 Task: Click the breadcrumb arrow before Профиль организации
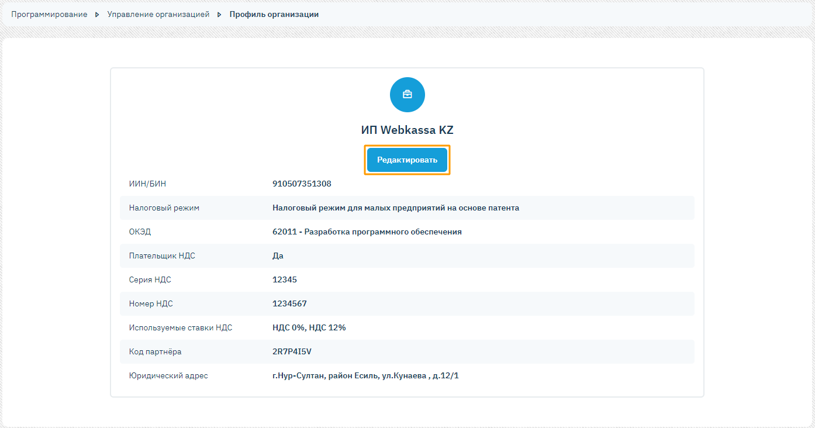click(x=219, y=15)
